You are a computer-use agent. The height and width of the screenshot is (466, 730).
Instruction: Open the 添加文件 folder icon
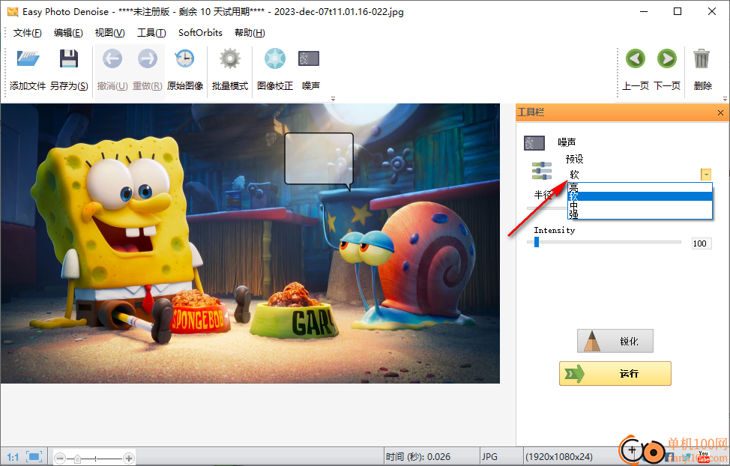click(x=28, y=58)
